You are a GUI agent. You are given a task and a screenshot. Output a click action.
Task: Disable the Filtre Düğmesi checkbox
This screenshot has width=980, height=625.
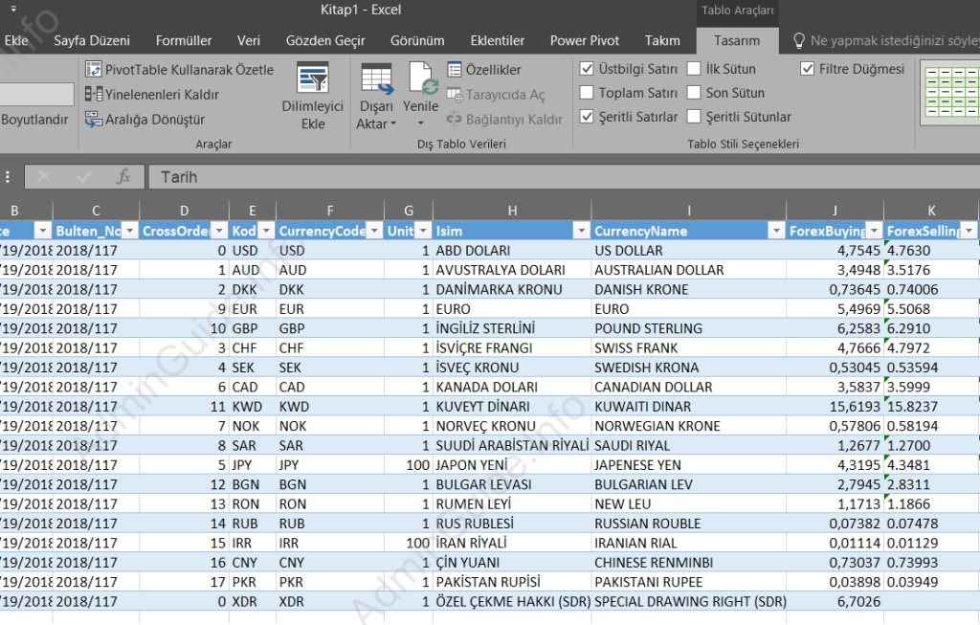click(x=807, y=68)
